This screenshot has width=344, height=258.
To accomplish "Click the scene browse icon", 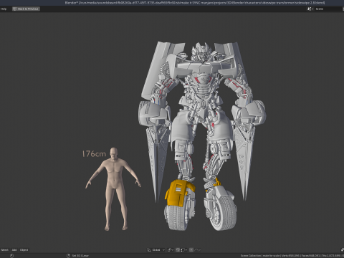I will [310, 9].
